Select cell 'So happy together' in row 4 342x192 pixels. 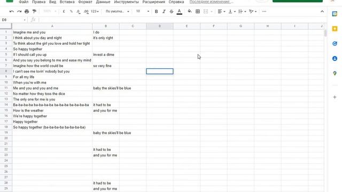(52, 49)
